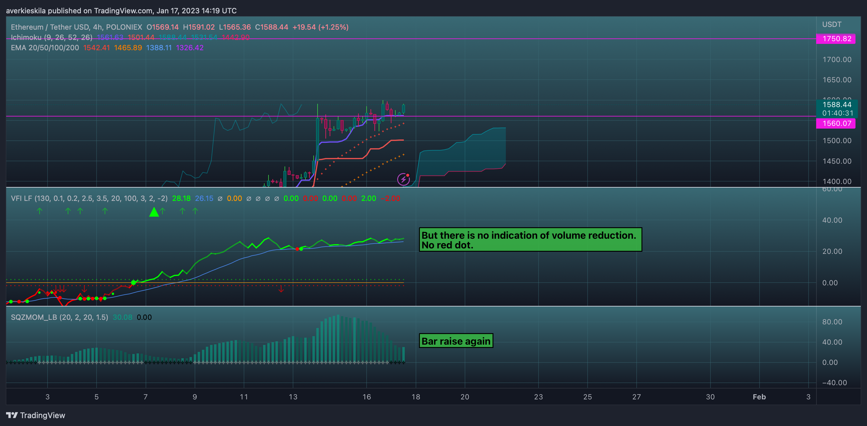Screen dimensions: 867x426
Task: Click the countdown timer 01:40:31
Action: click(x=838, y=113)
